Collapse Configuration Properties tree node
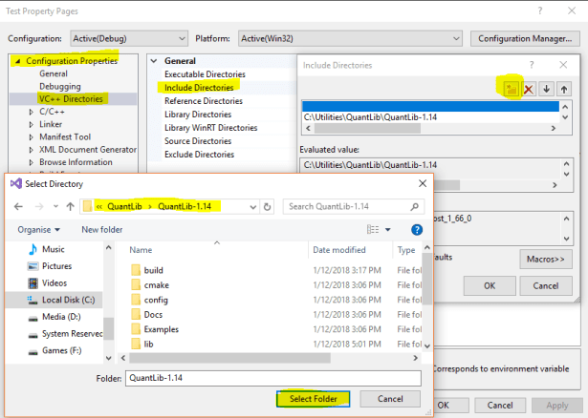588x418 pixels. [17, 61]
